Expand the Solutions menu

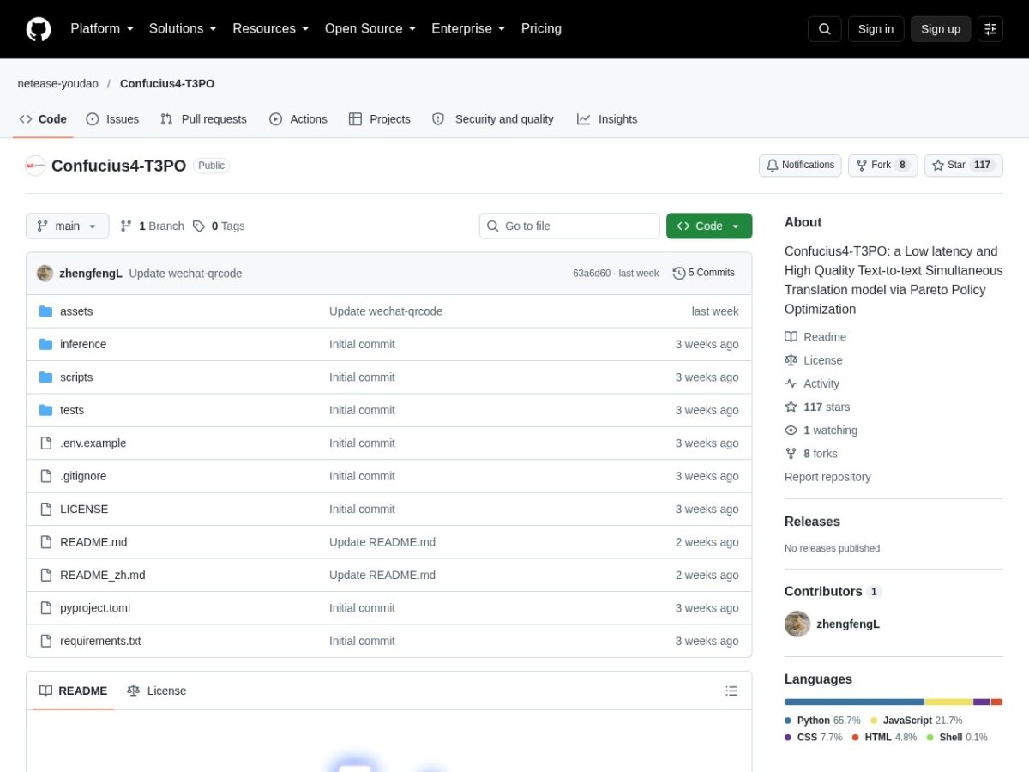coord(183,29)
